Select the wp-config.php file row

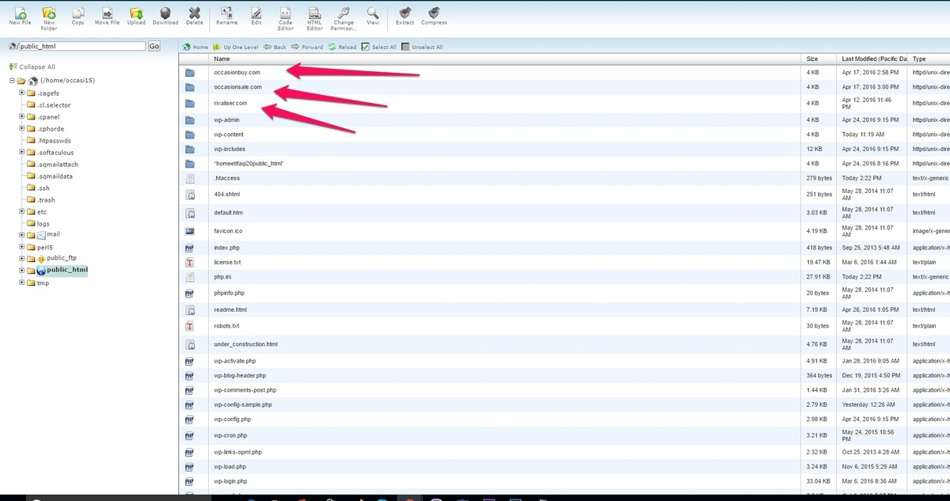[232, 419]
